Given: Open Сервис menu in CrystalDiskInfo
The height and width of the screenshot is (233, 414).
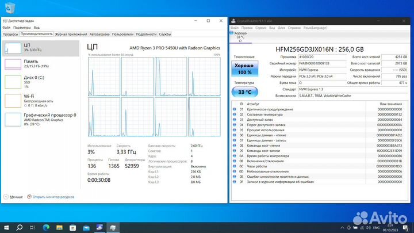Looking at the screenshot, I should [260, 28].
